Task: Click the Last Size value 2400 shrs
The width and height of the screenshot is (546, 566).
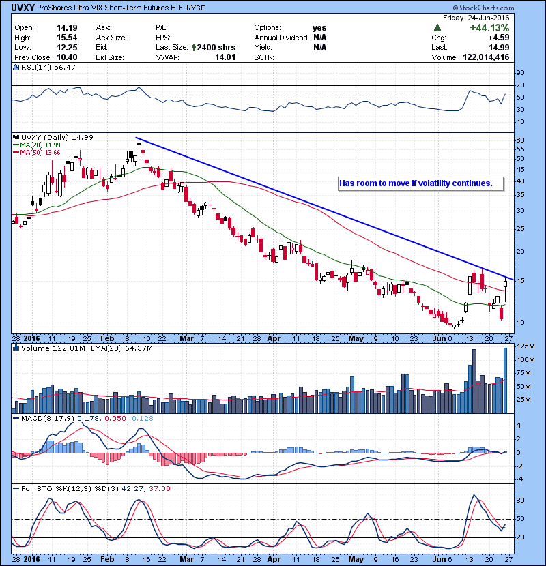Action: pos(216,47)
